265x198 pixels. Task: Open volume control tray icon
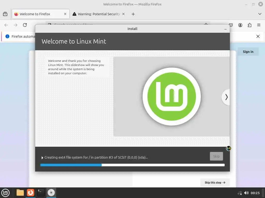pyautogui.click(x=246, y=193)
